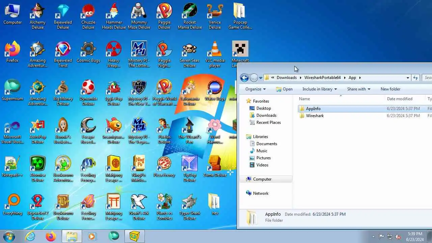This screenshot has height=243, width=432.
Task: Sort files by the Name column
Action: pos(341,99)
